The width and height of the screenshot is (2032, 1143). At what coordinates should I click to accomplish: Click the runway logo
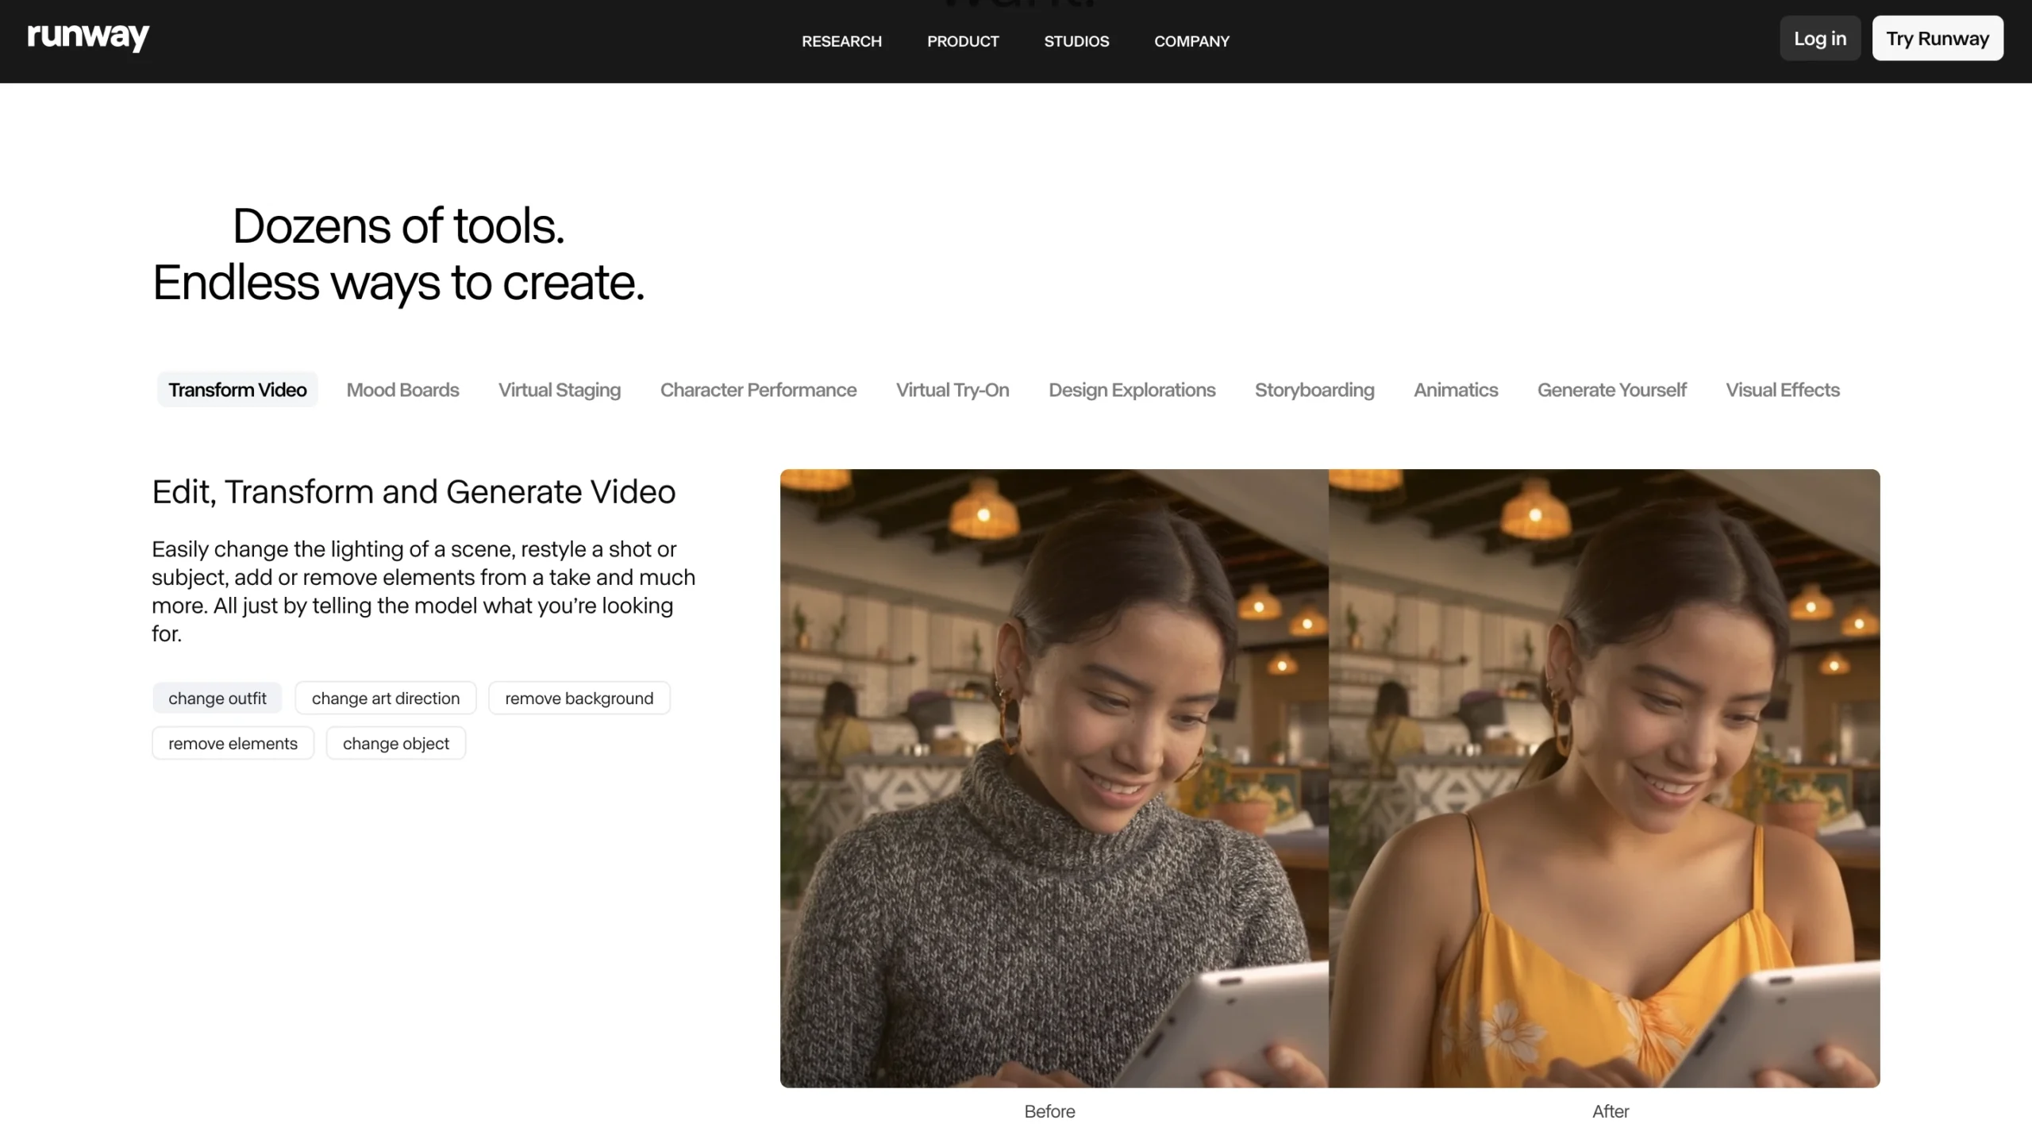(87, 37)
